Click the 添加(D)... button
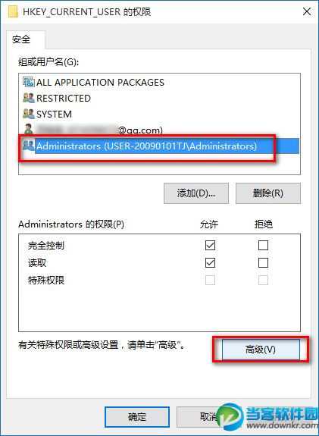 pos(196,193)
